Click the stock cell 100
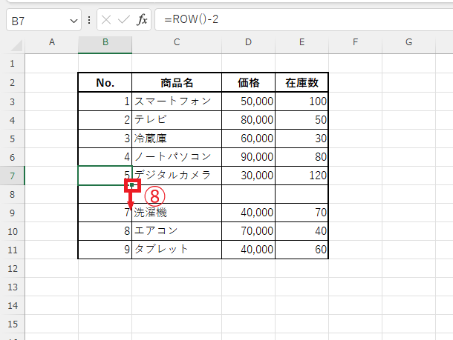This screenshot has width=453, height=340. 302,101
